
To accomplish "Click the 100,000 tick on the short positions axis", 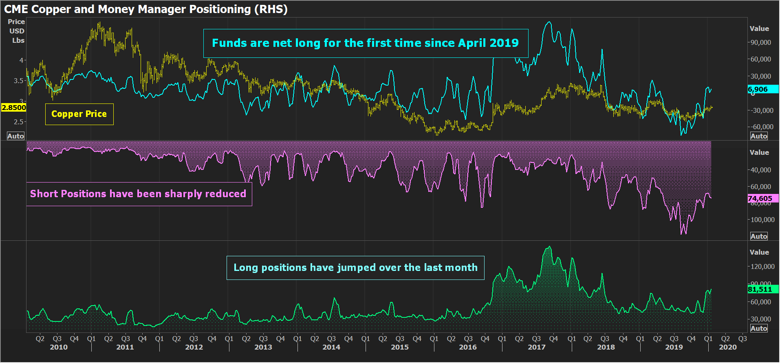I will (x=762, y=220).
